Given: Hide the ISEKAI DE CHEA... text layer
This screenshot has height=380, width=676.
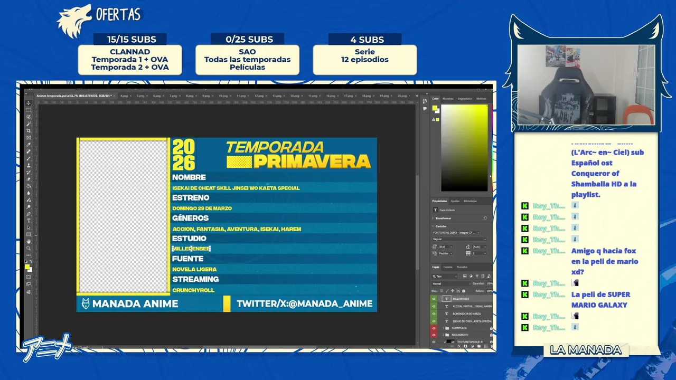Looking at the screenshot, I should tap(434, 321).
